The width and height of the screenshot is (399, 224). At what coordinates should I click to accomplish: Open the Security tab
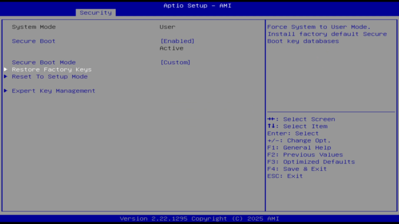[x=96, y=13]
